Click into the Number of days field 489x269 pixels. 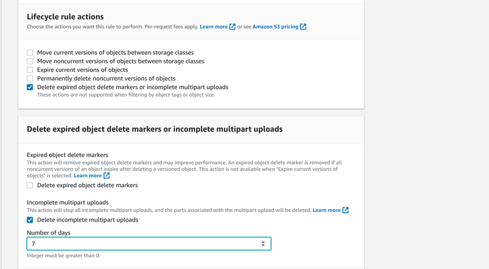[x=142, y=244]
